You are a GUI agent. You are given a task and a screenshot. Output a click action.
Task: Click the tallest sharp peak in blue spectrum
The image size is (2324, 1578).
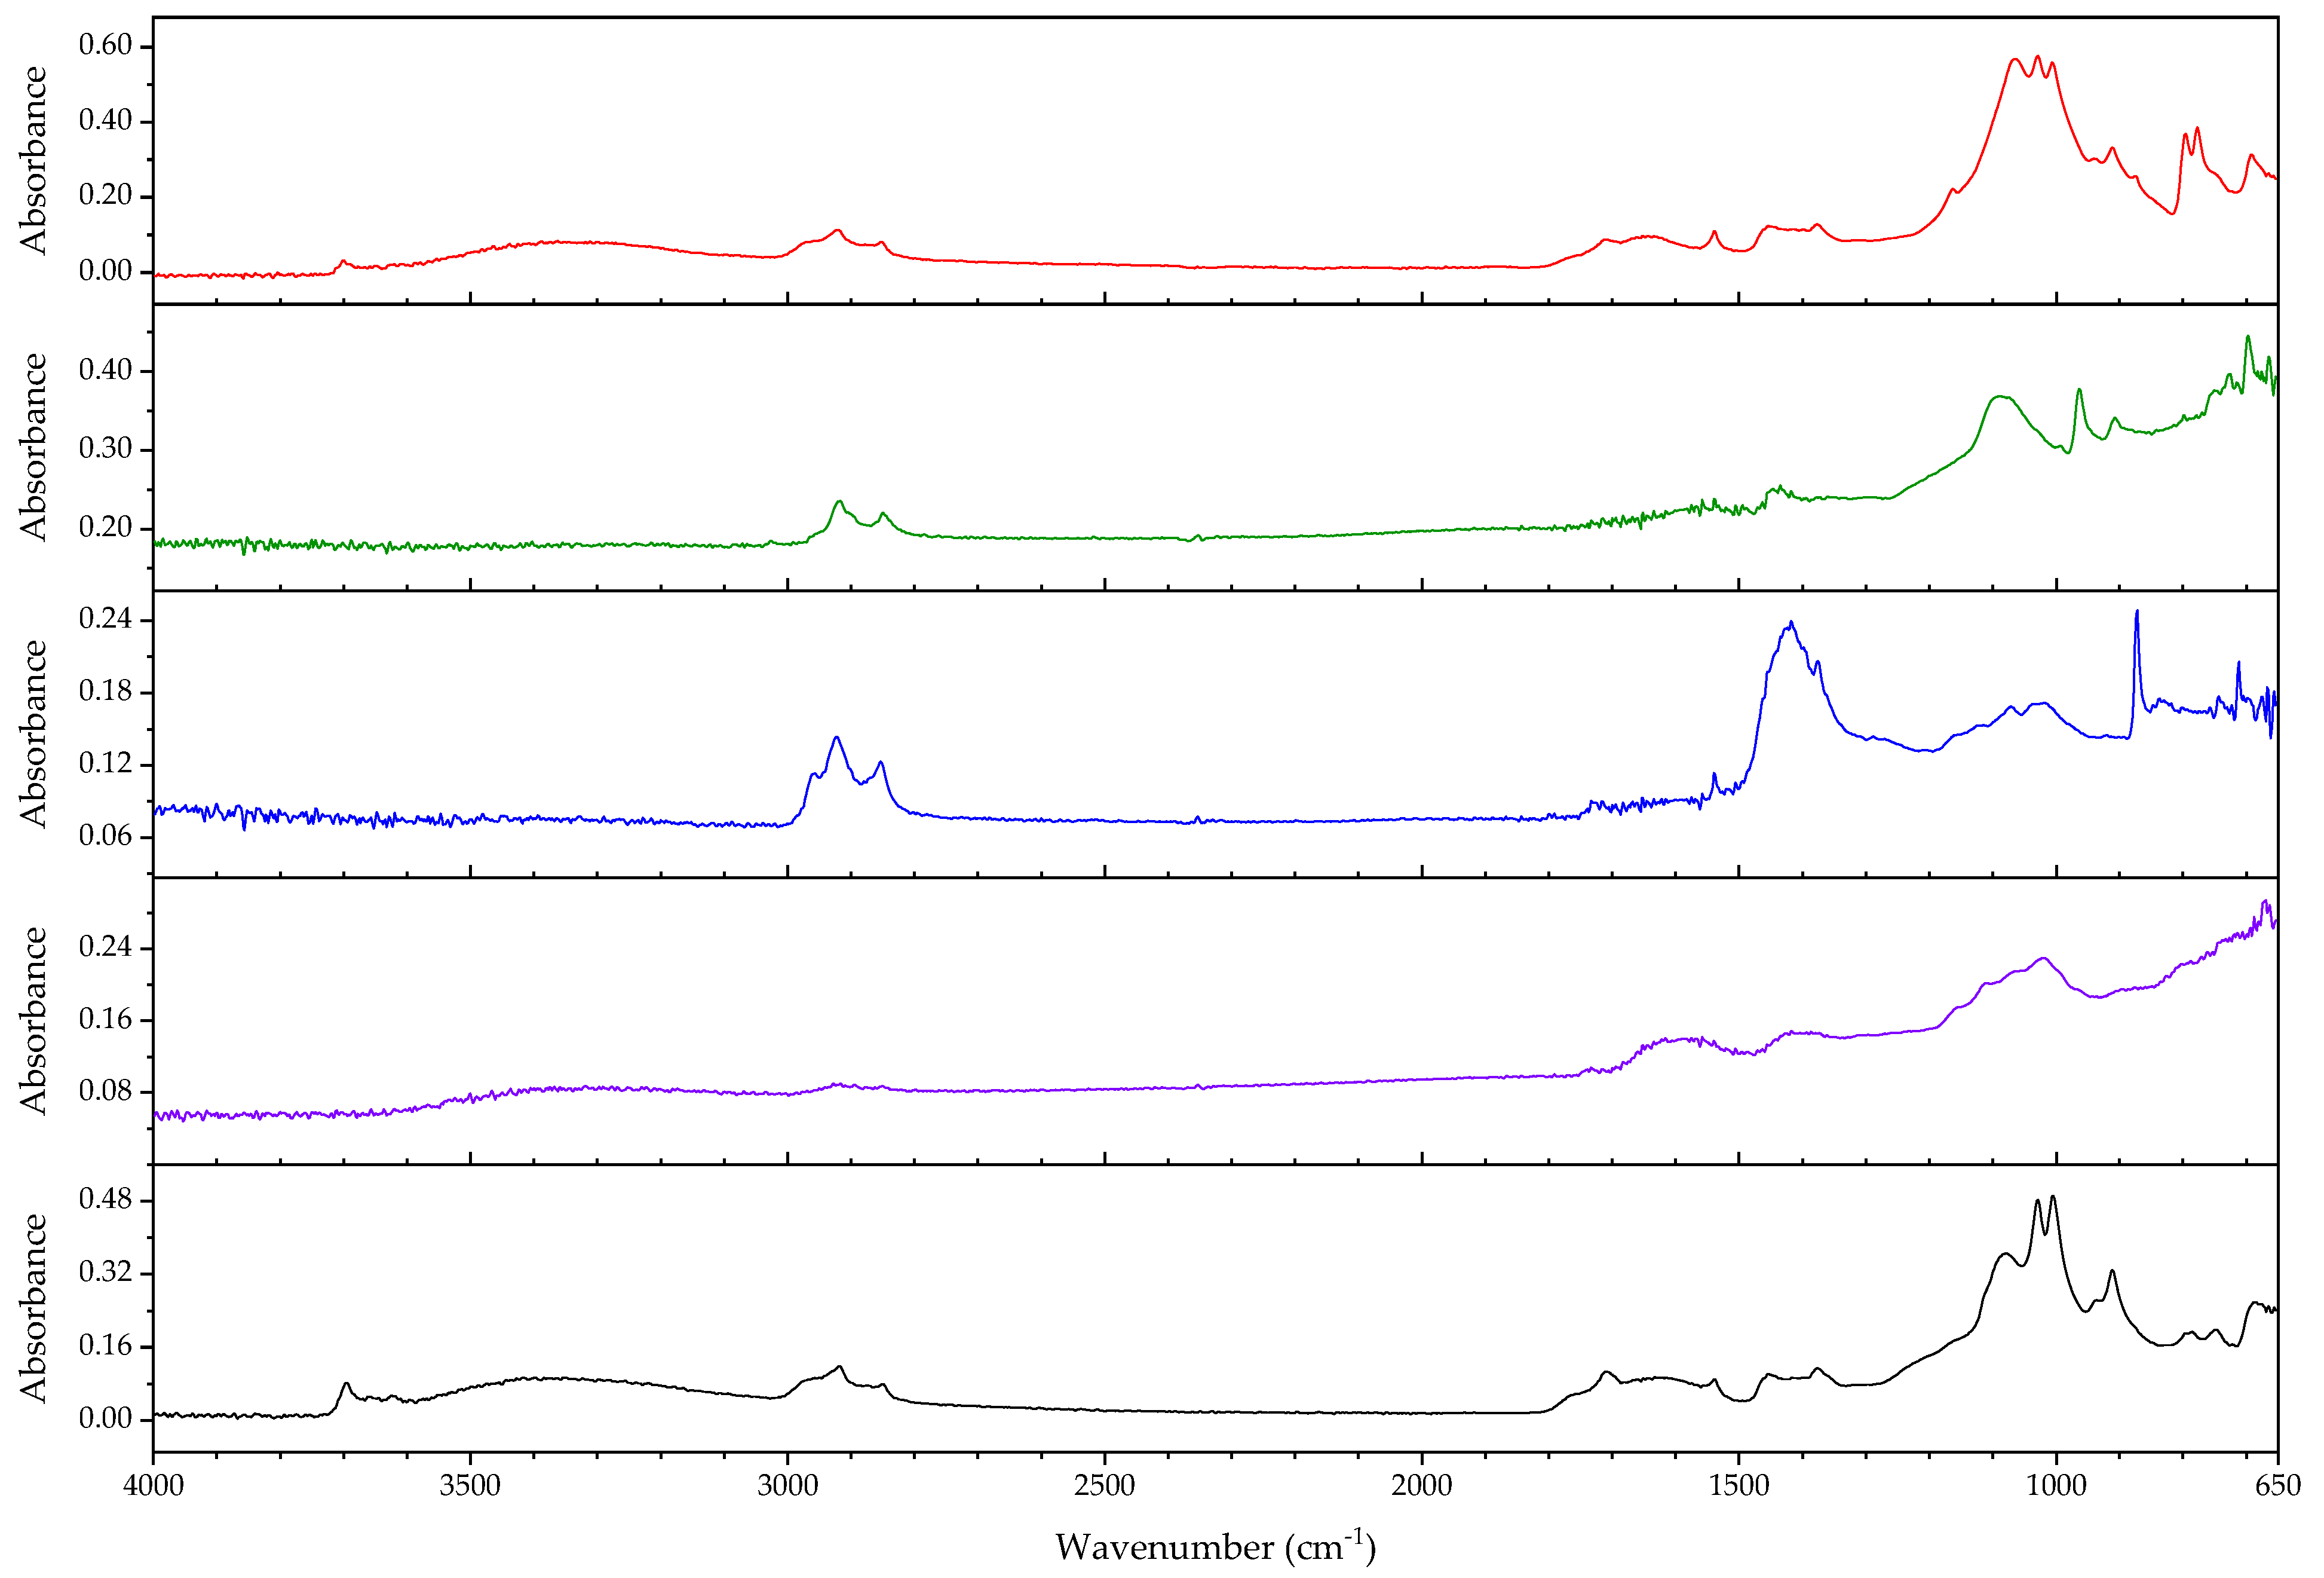[x=2137, y=613]
